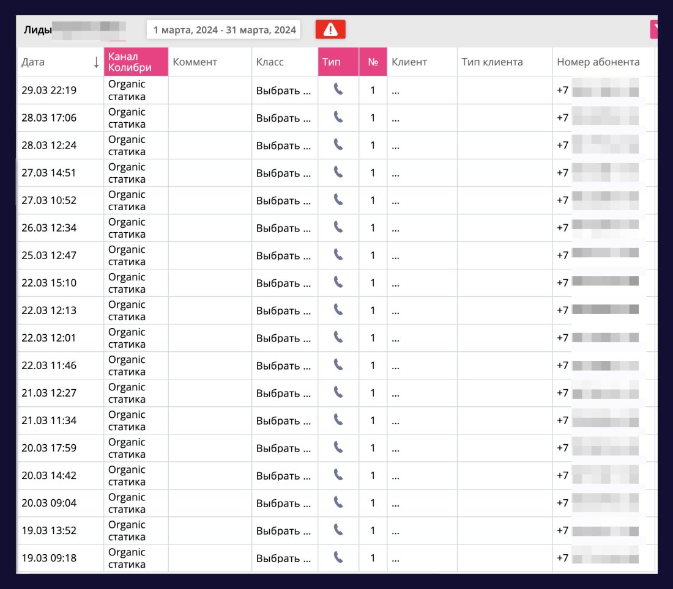Open Выбрать class dropdown for 21.03 12:27
673x589 pixels.
pos(283,393)
